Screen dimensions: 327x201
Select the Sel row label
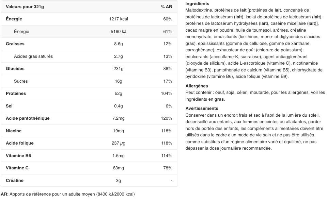click(9, 106)
